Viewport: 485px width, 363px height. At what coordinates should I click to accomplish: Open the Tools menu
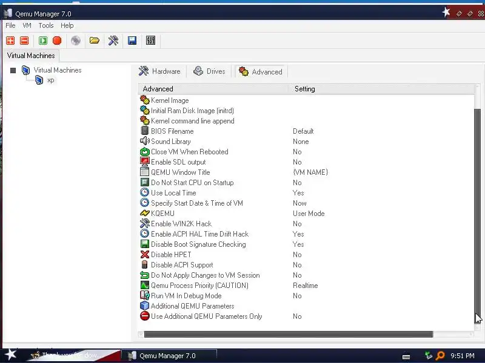(x=46, y=25)
